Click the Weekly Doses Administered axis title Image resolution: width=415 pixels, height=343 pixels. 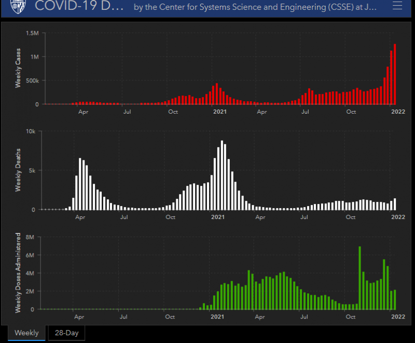click(x=19, y=272)
